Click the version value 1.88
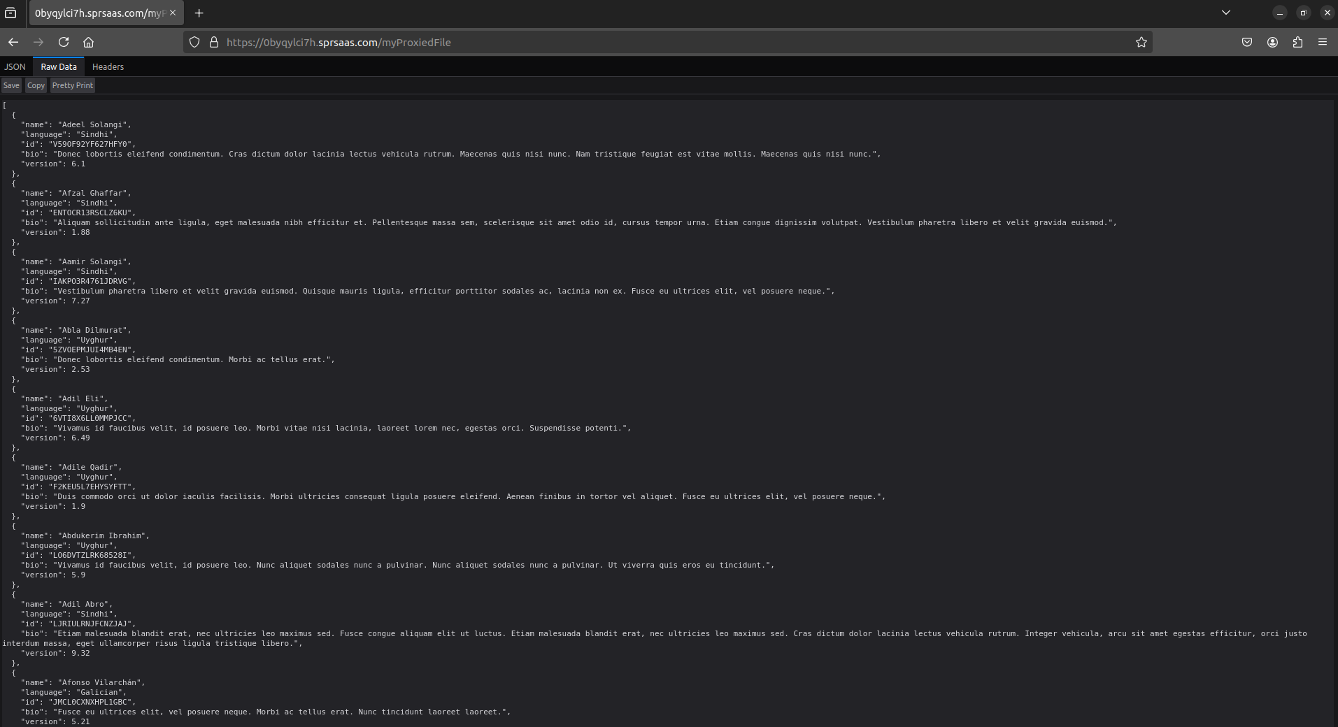Viewport: 1338px width, 727px height. pos(80,232)
